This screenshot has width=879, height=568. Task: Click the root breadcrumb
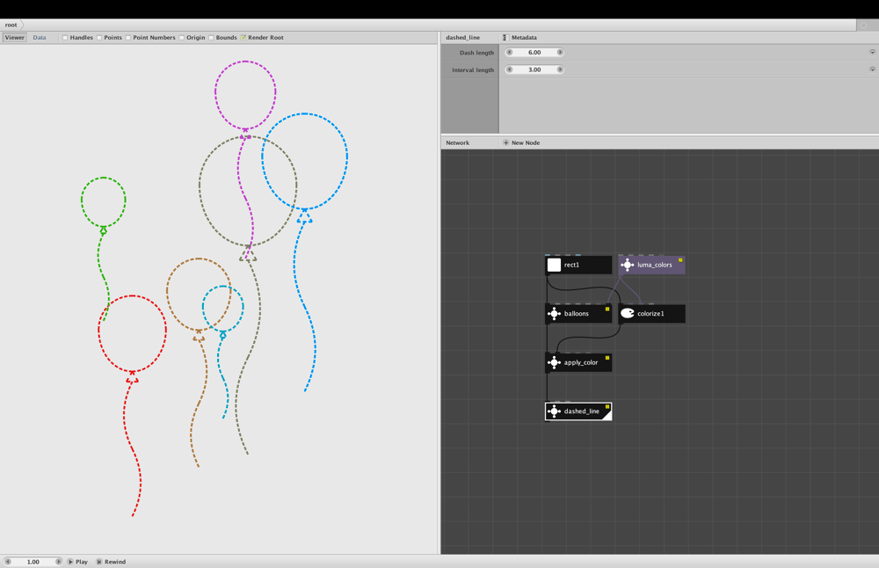(x=11, y=25)
